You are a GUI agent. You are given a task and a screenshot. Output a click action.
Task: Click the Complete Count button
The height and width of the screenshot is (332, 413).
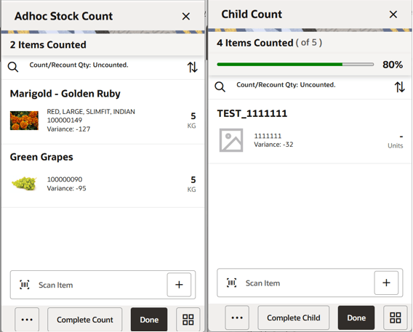[85, 320]
